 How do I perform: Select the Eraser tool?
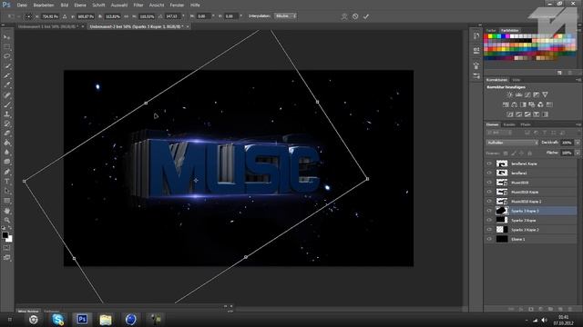tap(7, 134)
